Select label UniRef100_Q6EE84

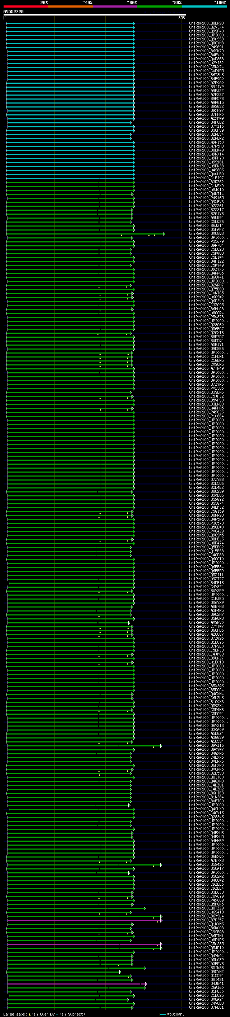(206, 567)
